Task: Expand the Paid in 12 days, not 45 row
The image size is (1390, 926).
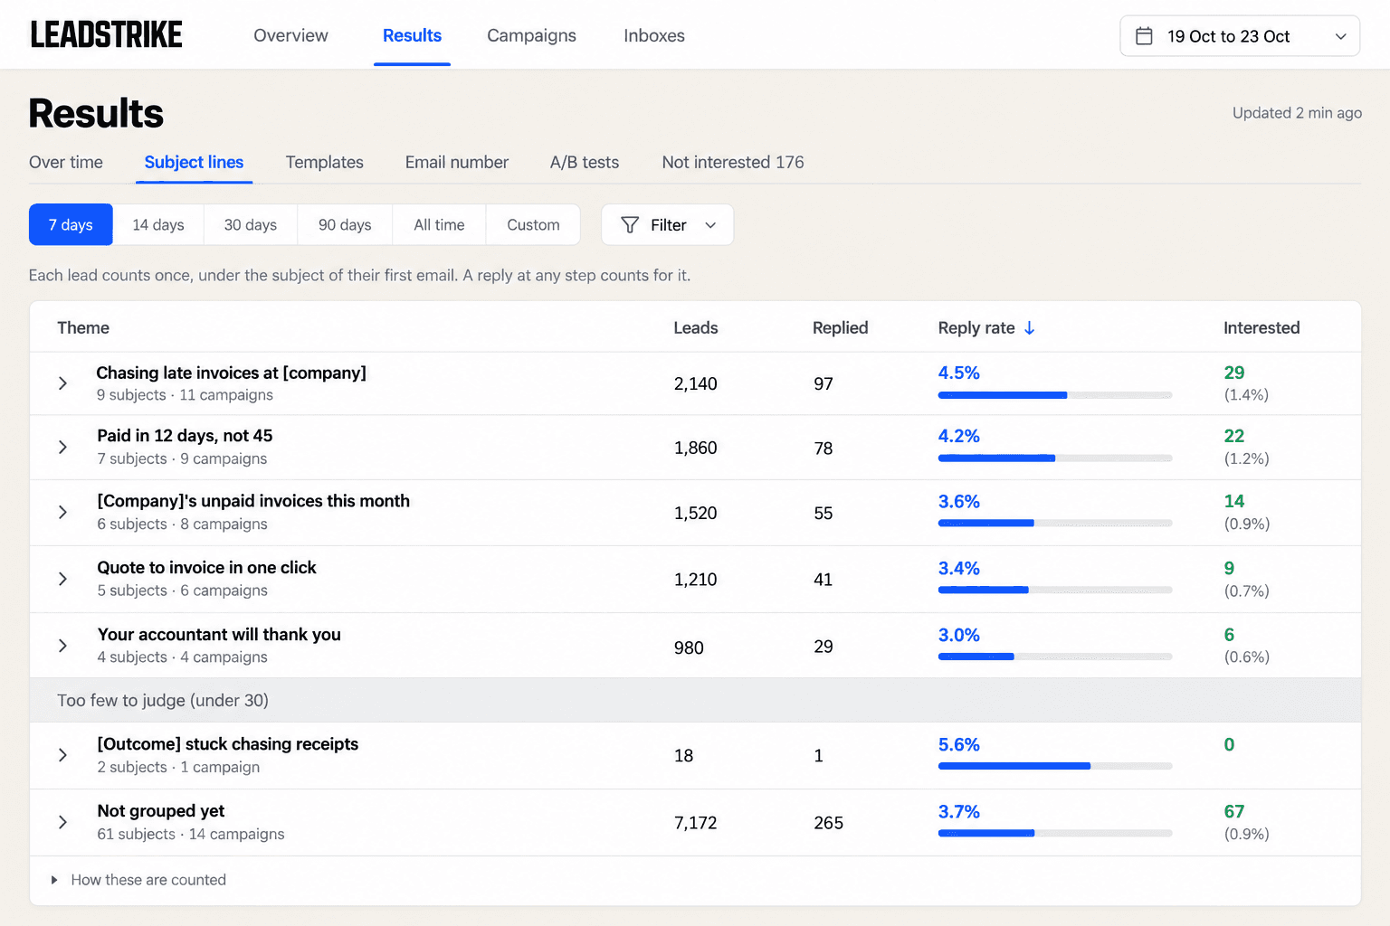Action: [62, 448]
